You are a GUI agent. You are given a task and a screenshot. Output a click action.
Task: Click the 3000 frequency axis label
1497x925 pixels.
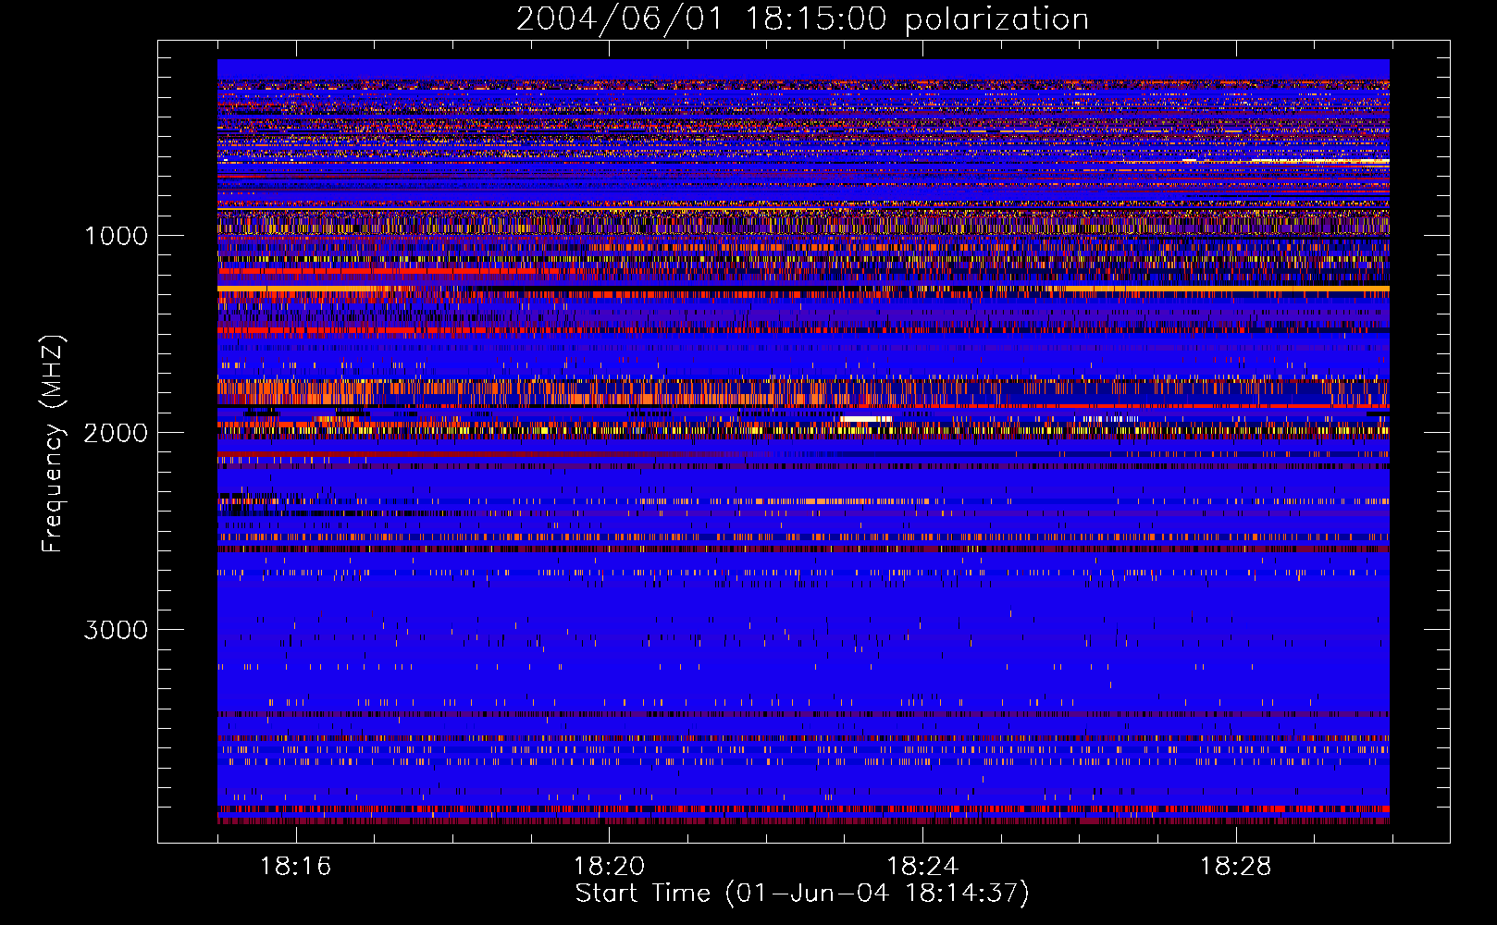pyautogui.click(x=116, y=630)
